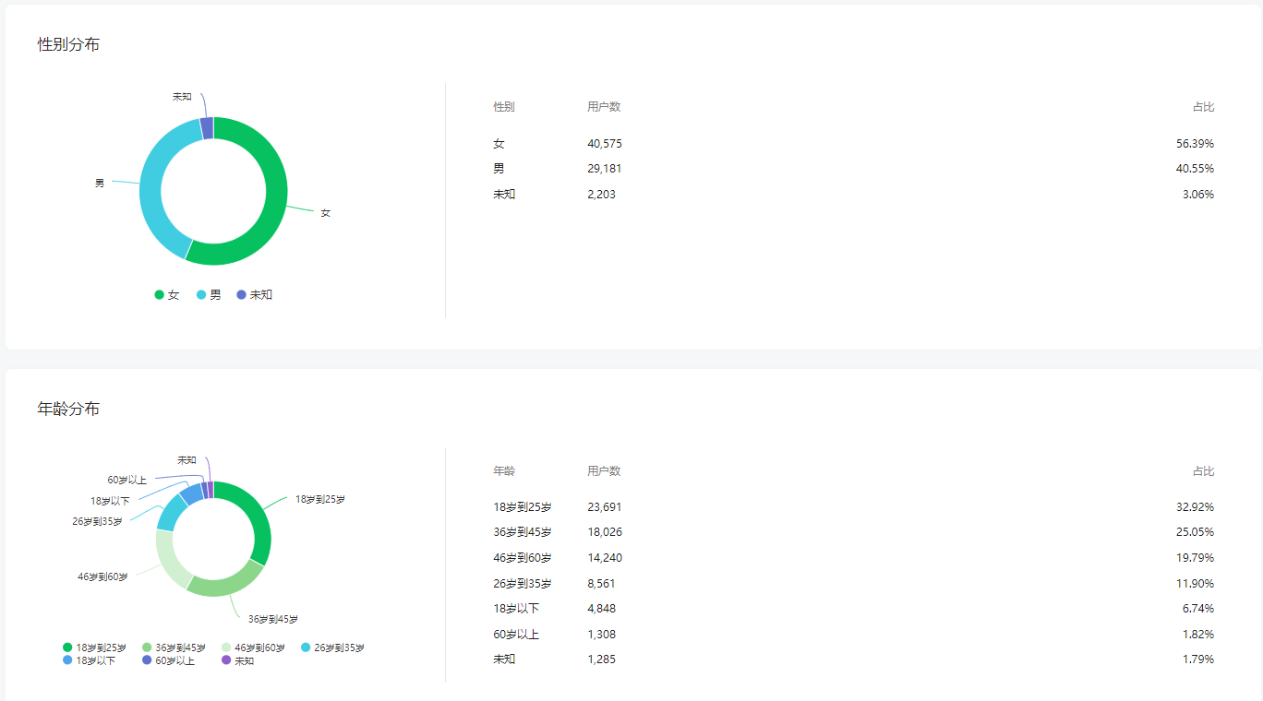Click the 19.79% percentage value
Image resolution: width=1263 pixels, height=701 pixels.
click(x=1195, y=558)
